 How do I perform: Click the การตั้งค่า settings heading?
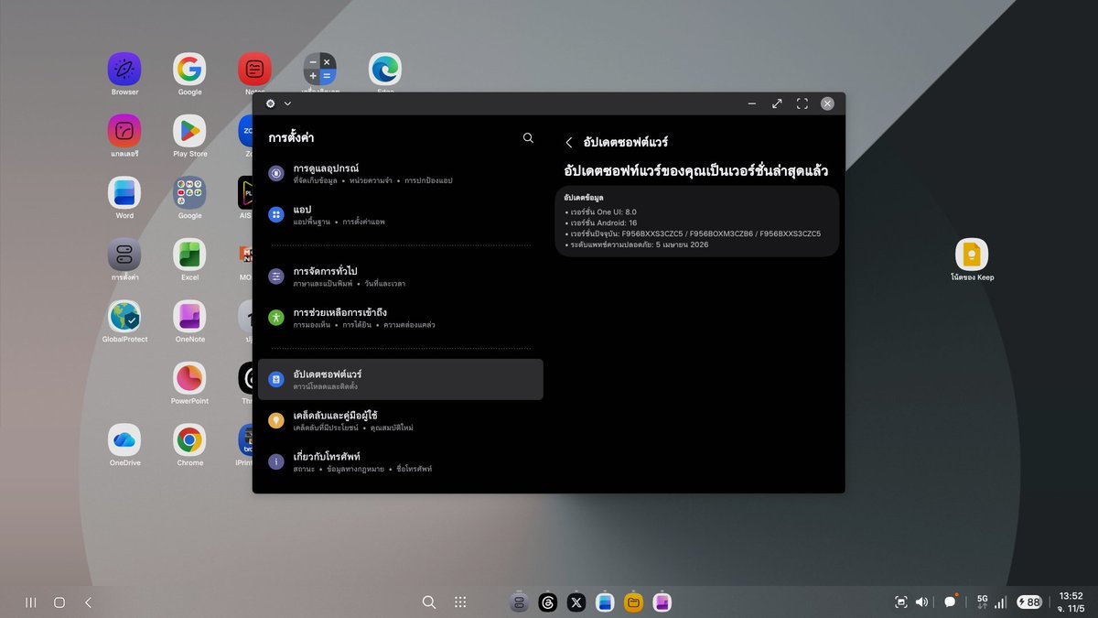click(291, 138)
